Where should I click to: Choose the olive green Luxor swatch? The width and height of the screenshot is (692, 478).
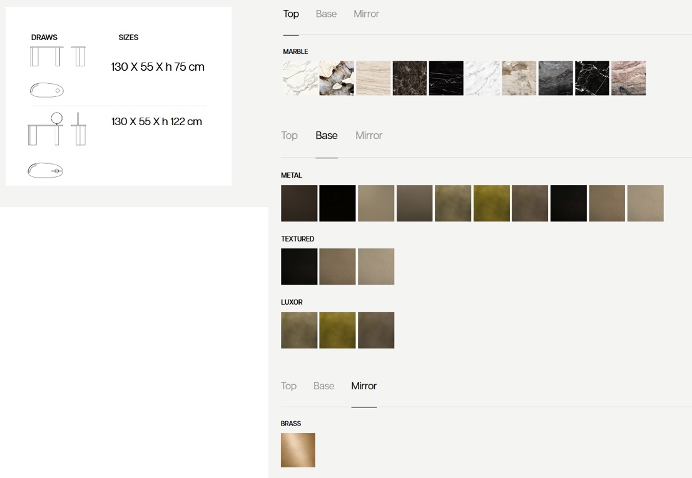click(x=337, y=330)
